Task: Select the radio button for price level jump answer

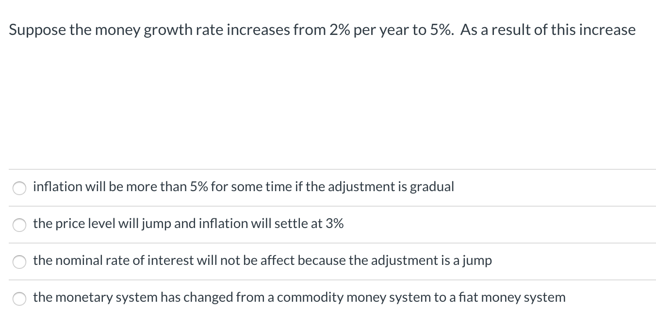Action: click(19, 225)
